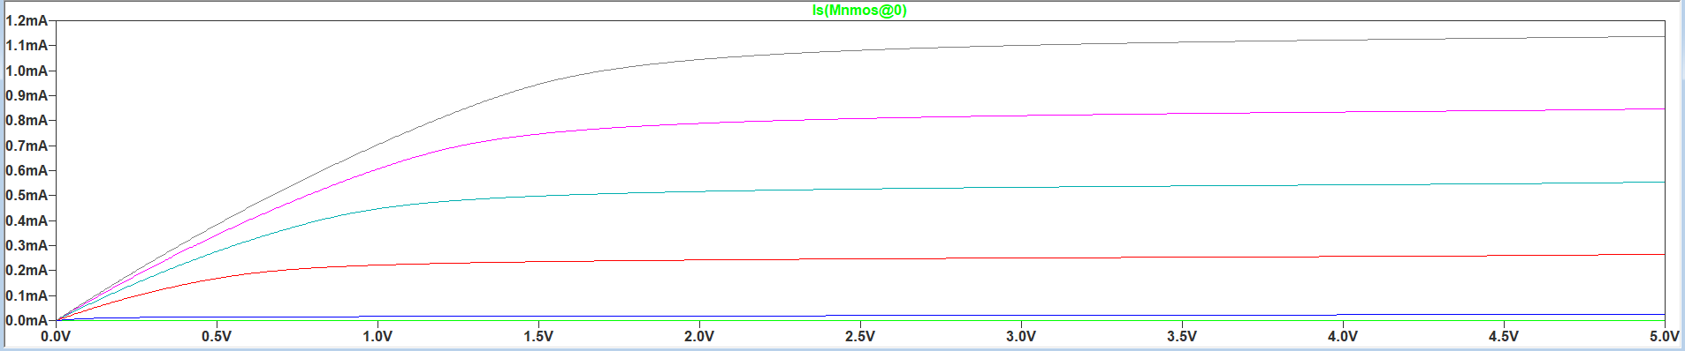Viewport: 1685px width, 351px height.
Task: Click the 1.2mA label on vertical axis
Action: (x=27, y=20)
